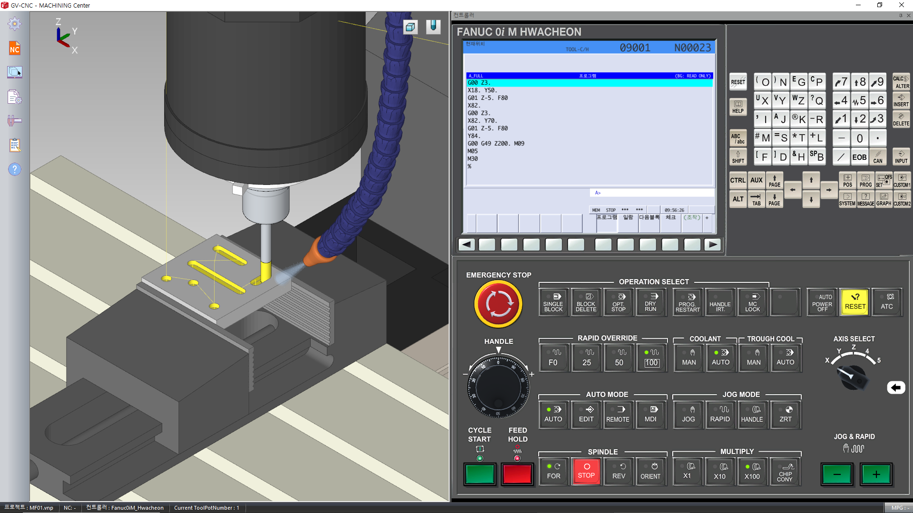Open the tool caliper measurement icon
This screenshot has width=913, height=513.
pyautogui.click(x=15, y=121)
